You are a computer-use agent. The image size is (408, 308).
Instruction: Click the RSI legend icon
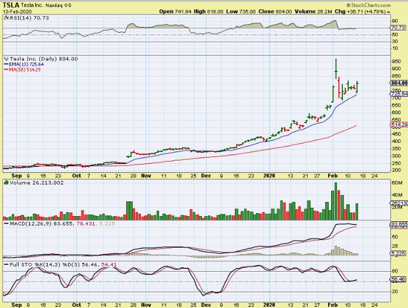6,18
